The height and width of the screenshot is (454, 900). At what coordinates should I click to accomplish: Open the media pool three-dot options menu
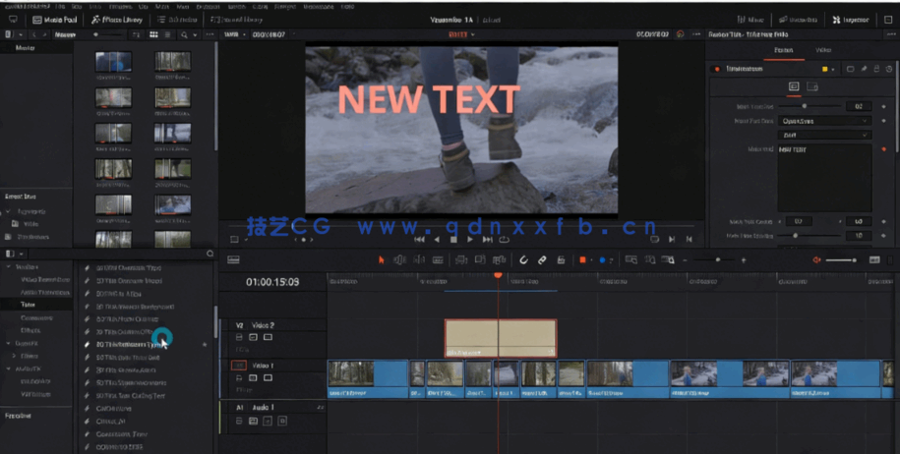coord(210,35)
